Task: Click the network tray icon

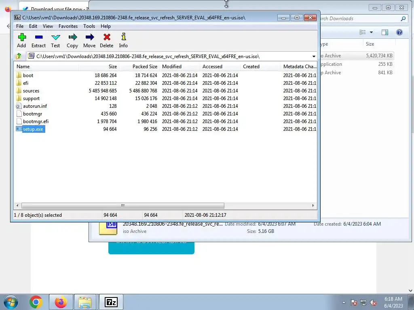Action: click(363, 302)
